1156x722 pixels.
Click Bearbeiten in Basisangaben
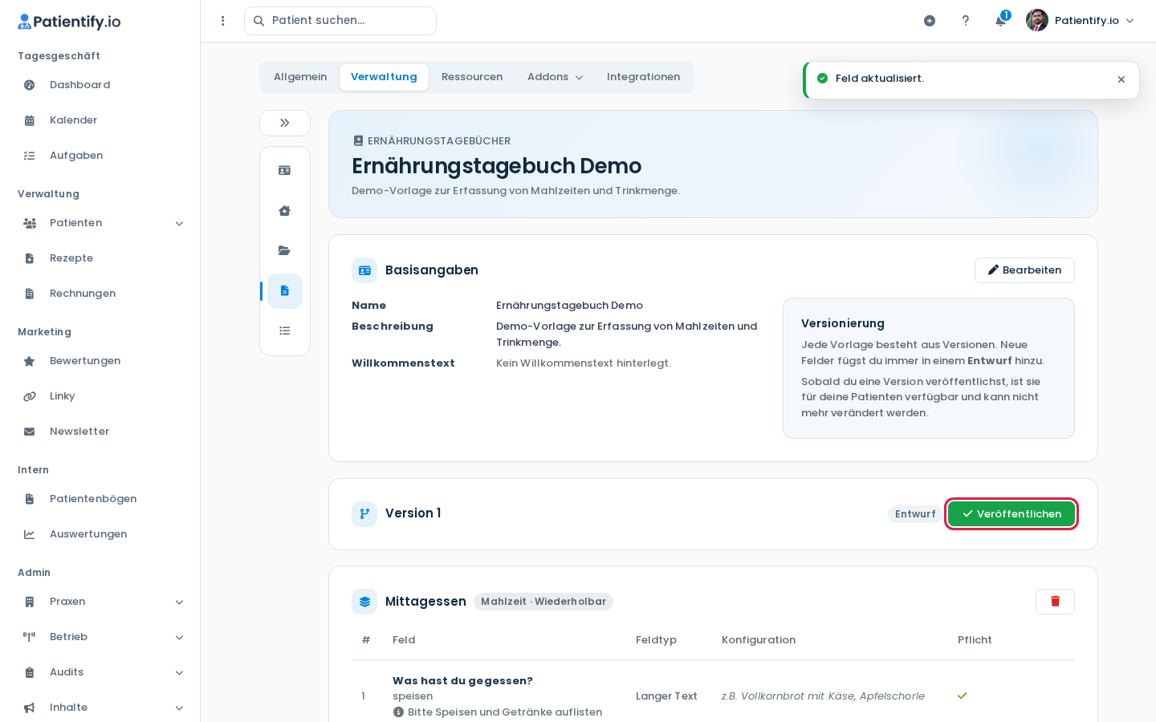coord(1024,270)
